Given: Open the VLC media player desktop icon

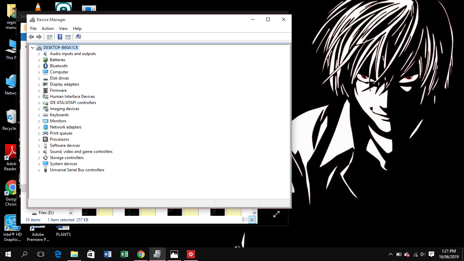Looking at the screenshot, I should pyautogui.click(x=38, y=7).
